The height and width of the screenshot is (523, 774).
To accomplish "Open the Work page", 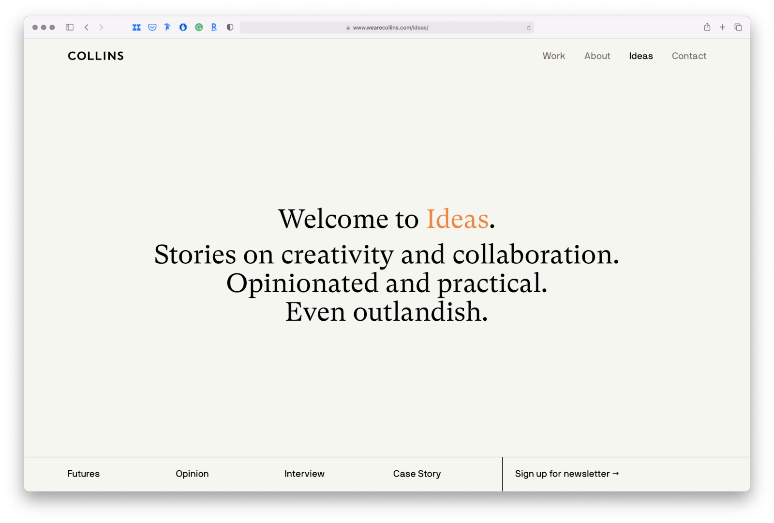I will [554, 56].
